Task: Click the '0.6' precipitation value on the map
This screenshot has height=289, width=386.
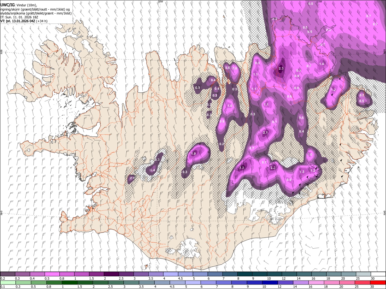Action: click(x=289, y=97)
